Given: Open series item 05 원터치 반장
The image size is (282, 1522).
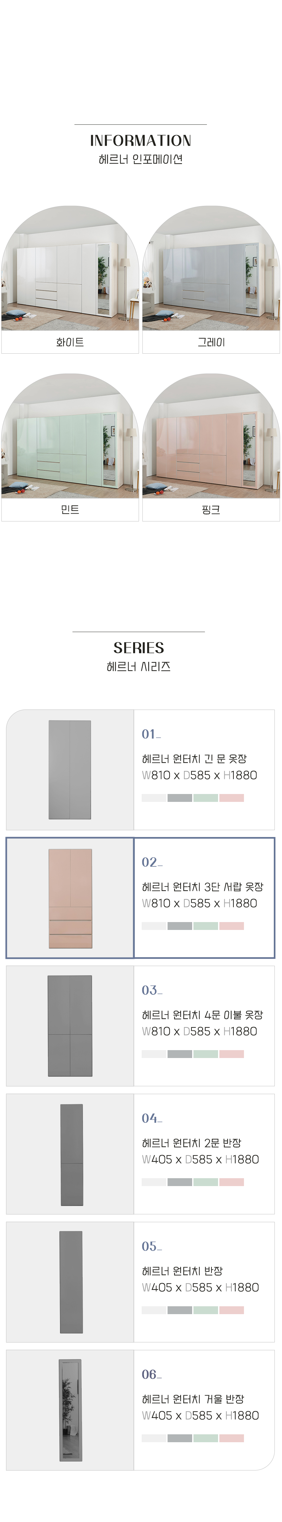Looking at the screenshot, I should [x=140, y=1282].
